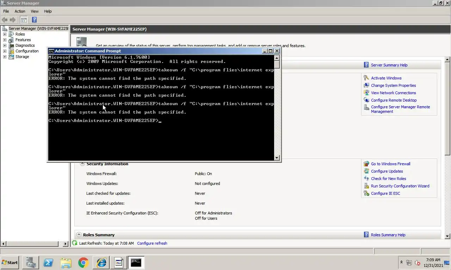
Task: Click Server Manager main pane scroll down arrow
Action: [447, 236]
